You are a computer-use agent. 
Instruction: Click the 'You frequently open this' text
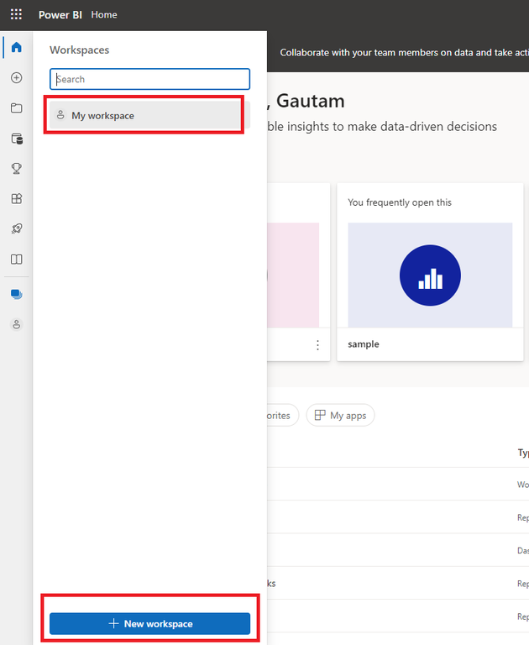tap(400, 202)
